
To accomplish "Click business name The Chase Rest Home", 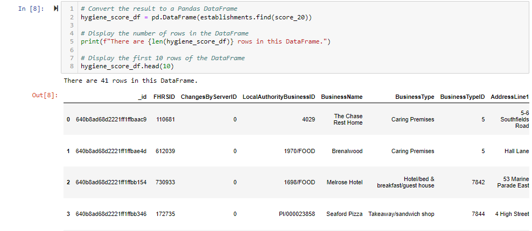I will [348, 120].
